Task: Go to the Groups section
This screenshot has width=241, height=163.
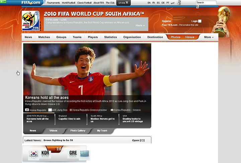Action: coord(61,37)
